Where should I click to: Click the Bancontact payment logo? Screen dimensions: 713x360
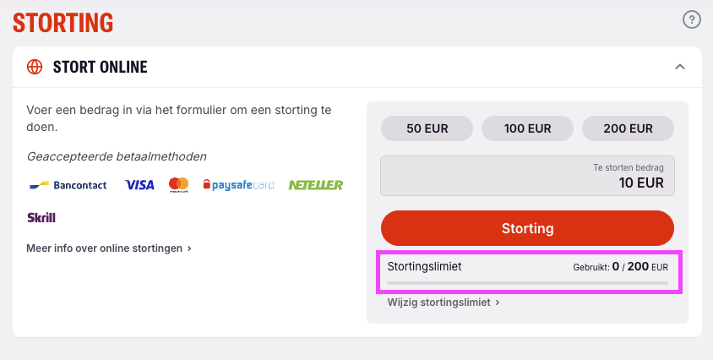68,185
